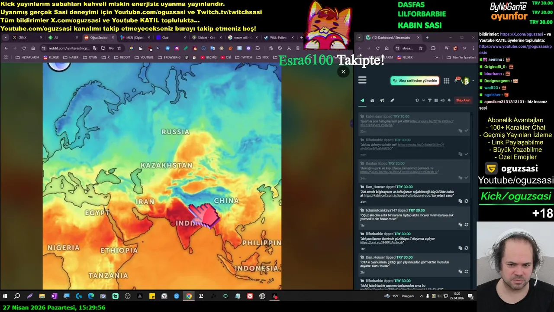Show hidden tray icons chevron
The image size is (554, 312).
click(x=422, y=296)
